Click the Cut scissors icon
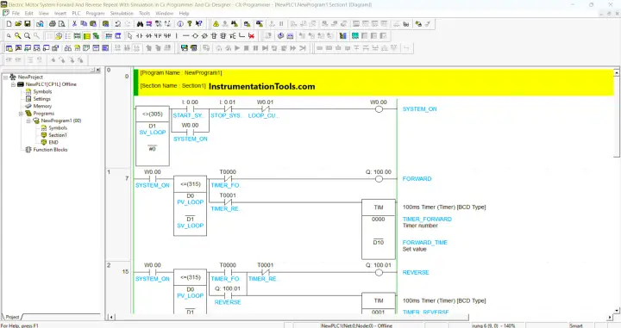621x328 pixels. [74, 24]
